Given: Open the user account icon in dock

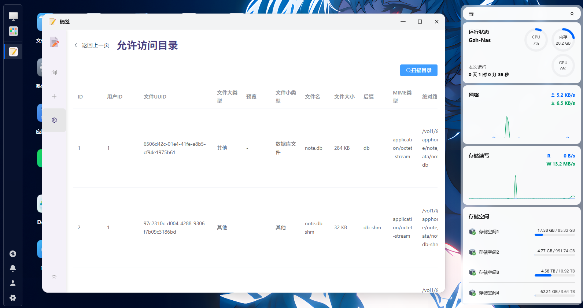Looking at the screenshot, I should [13, 283].
